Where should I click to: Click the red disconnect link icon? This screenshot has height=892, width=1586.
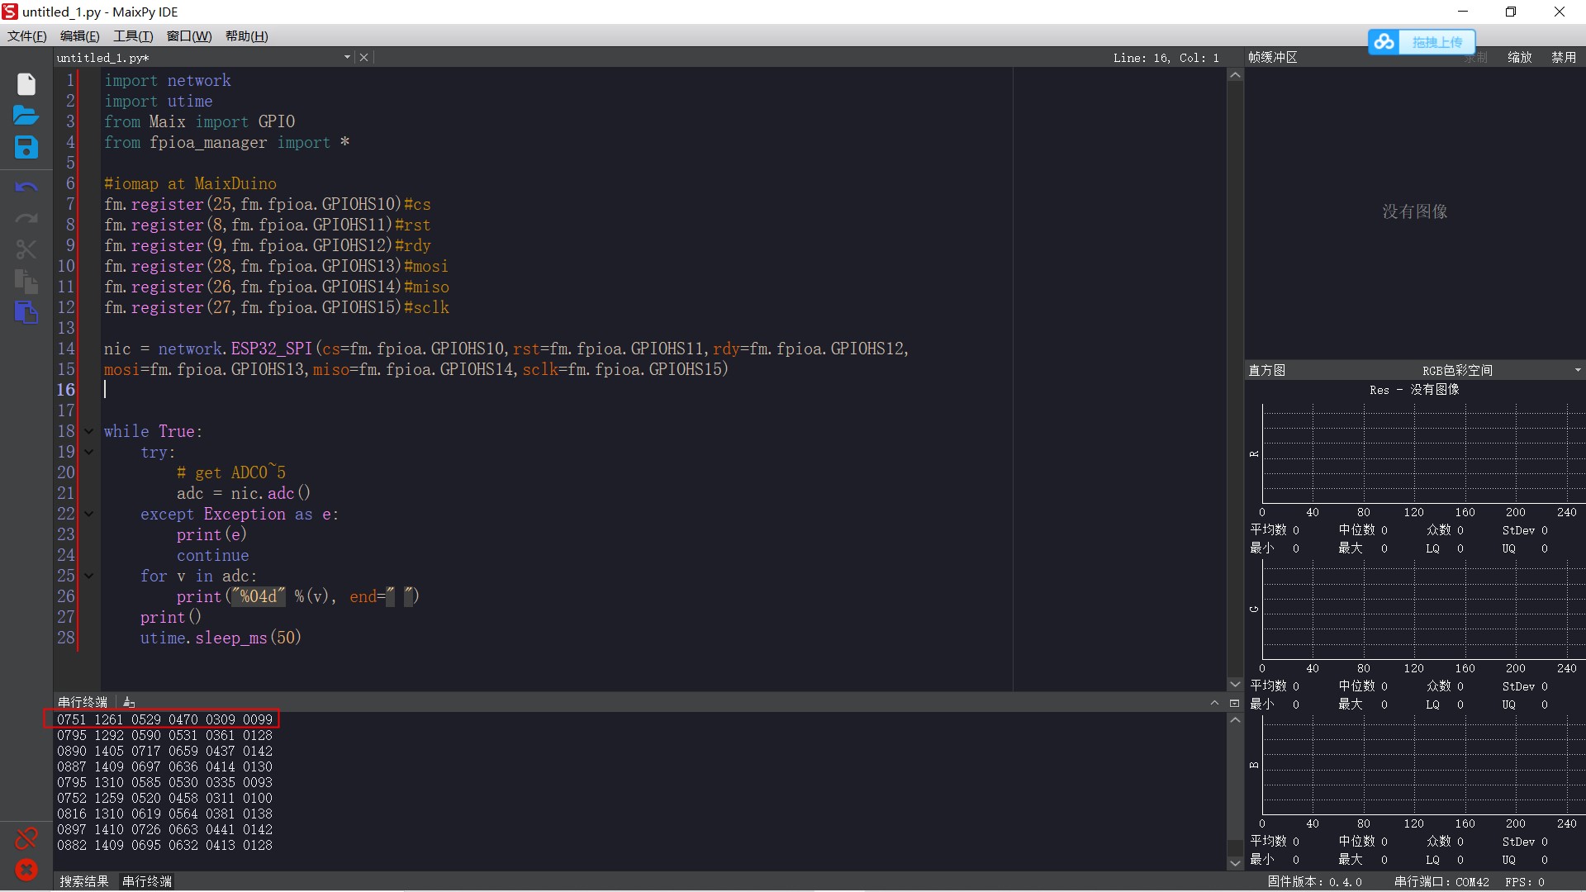click(x=26, y=838)
